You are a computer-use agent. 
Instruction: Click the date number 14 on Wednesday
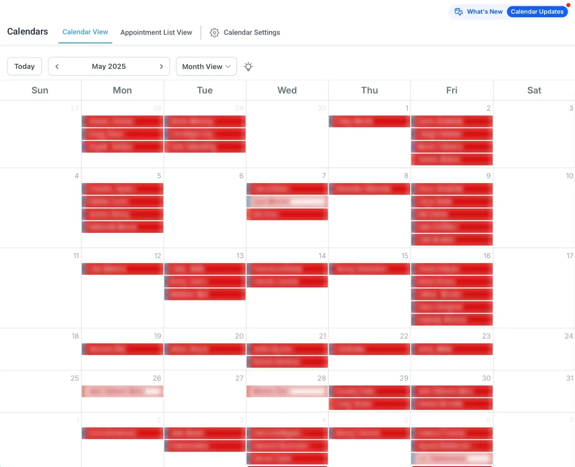click(x=322, y=256)
